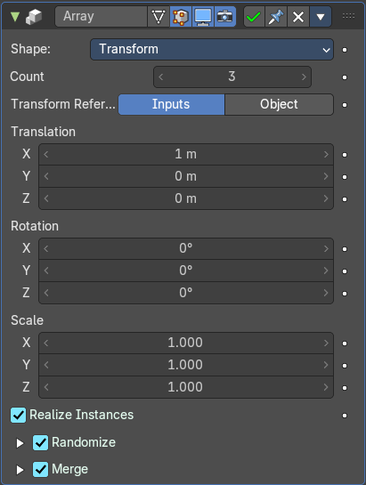This screenshot has height=485, width=366.
Task: Expand the Randomize subpanel triangle
Action: pos(20,443)
